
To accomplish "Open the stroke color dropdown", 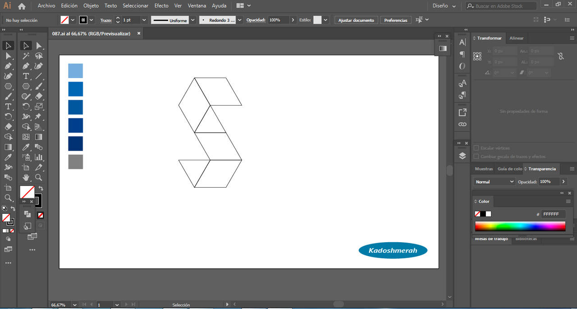I will [92, 20].
